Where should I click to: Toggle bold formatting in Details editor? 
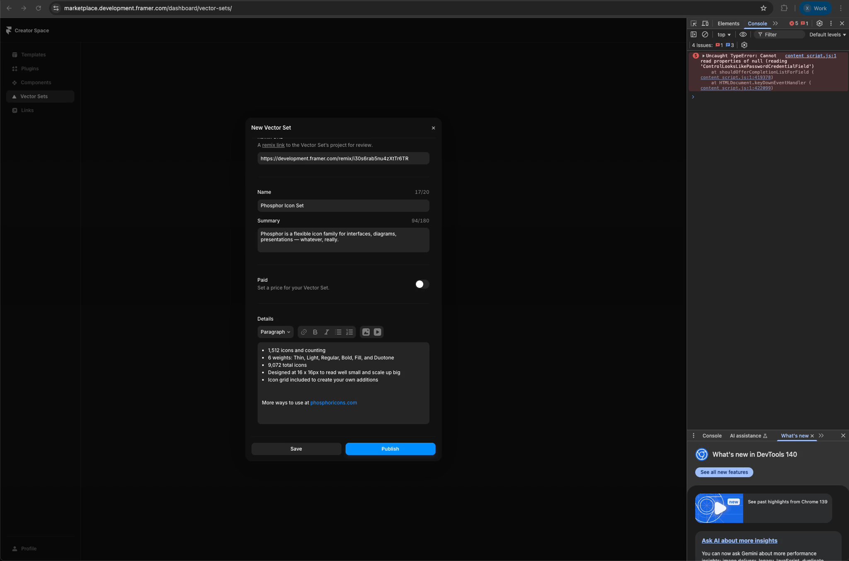pos(315,332)
